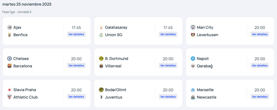Screen dimensions: 277x110
Task: Click the Ajax club crest
Action: (x=9, y=27)
